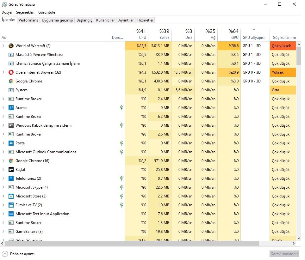The image size is (305, 260).
Task: Click the Telefonunuz app icon
Action: (x=11, y=178)
